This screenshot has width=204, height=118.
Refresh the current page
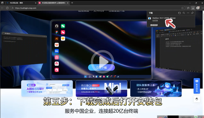(x=7, y=8)
